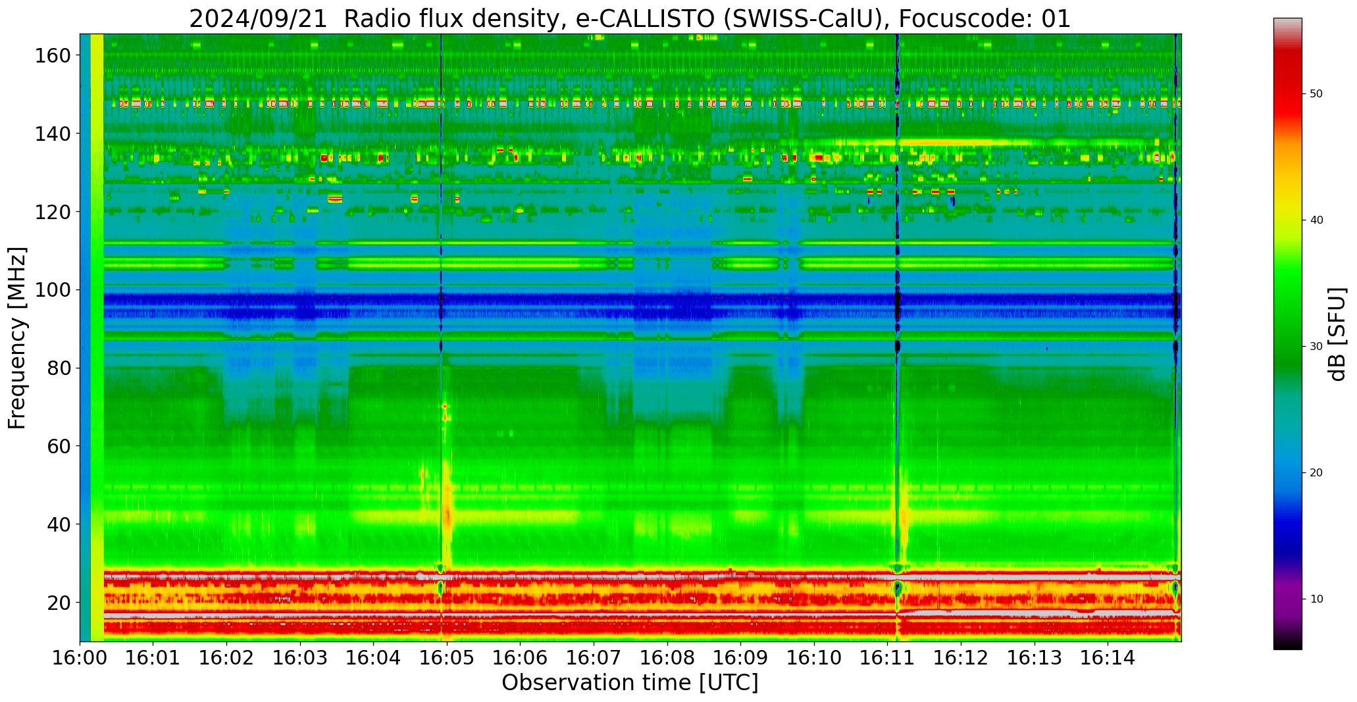Click the 16:05 time tick label

tap(447, 657)
